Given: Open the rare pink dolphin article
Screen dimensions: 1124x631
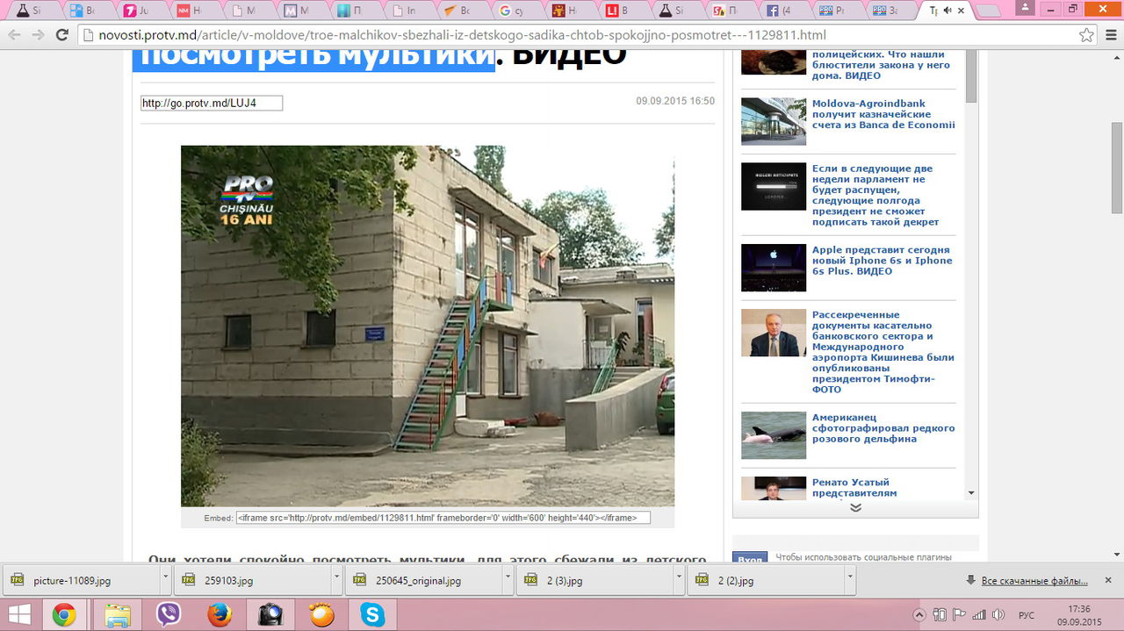Looking at the screenshot, I should click(x=883, y=428).
